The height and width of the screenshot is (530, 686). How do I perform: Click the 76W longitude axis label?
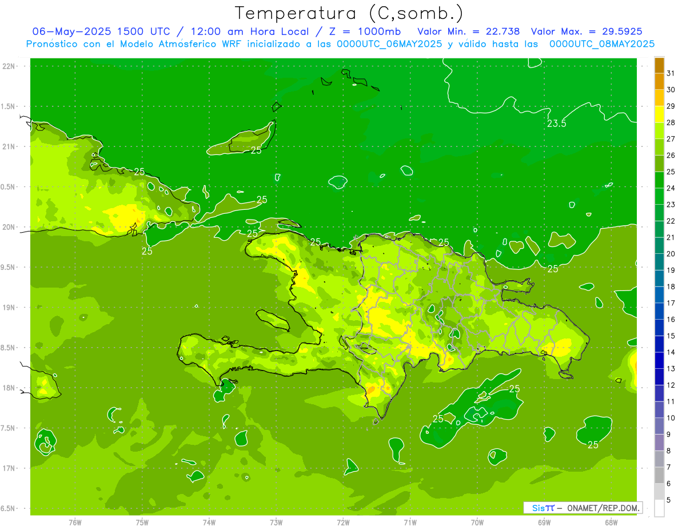(75, 522)
